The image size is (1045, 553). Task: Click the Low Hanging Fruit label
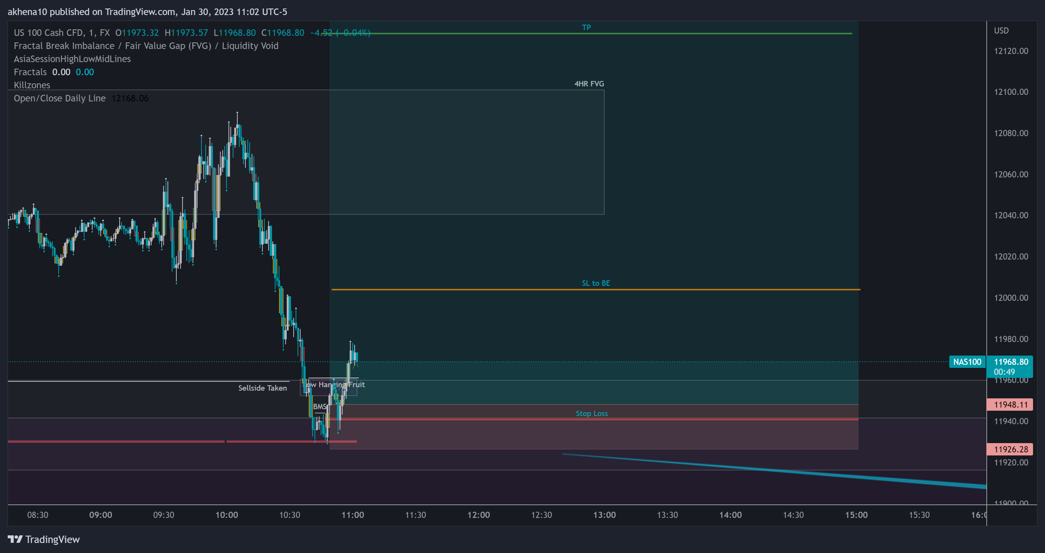[x=335, y=384]
